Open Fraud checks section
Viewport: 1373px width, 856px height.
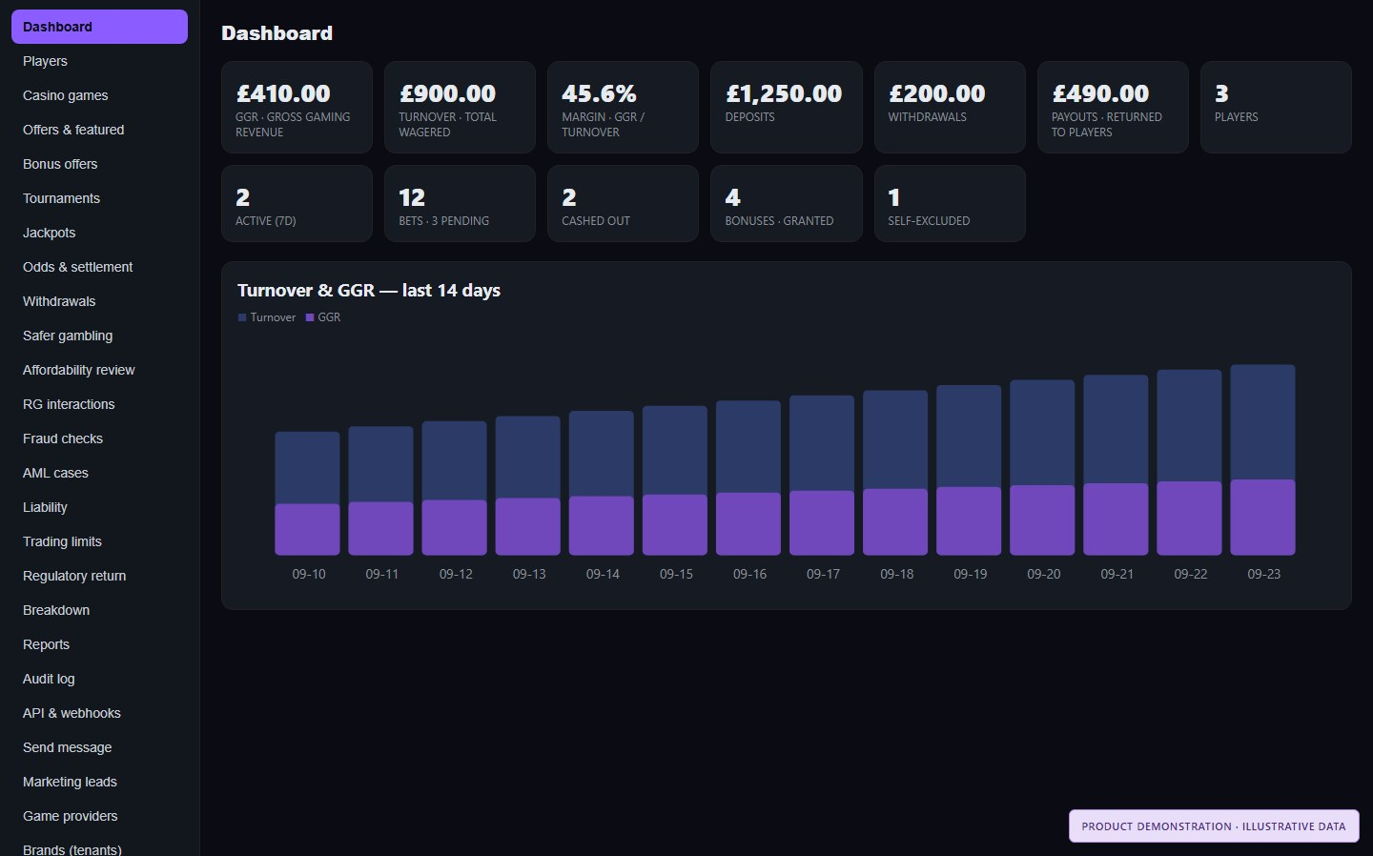click(x=99, y=438)
